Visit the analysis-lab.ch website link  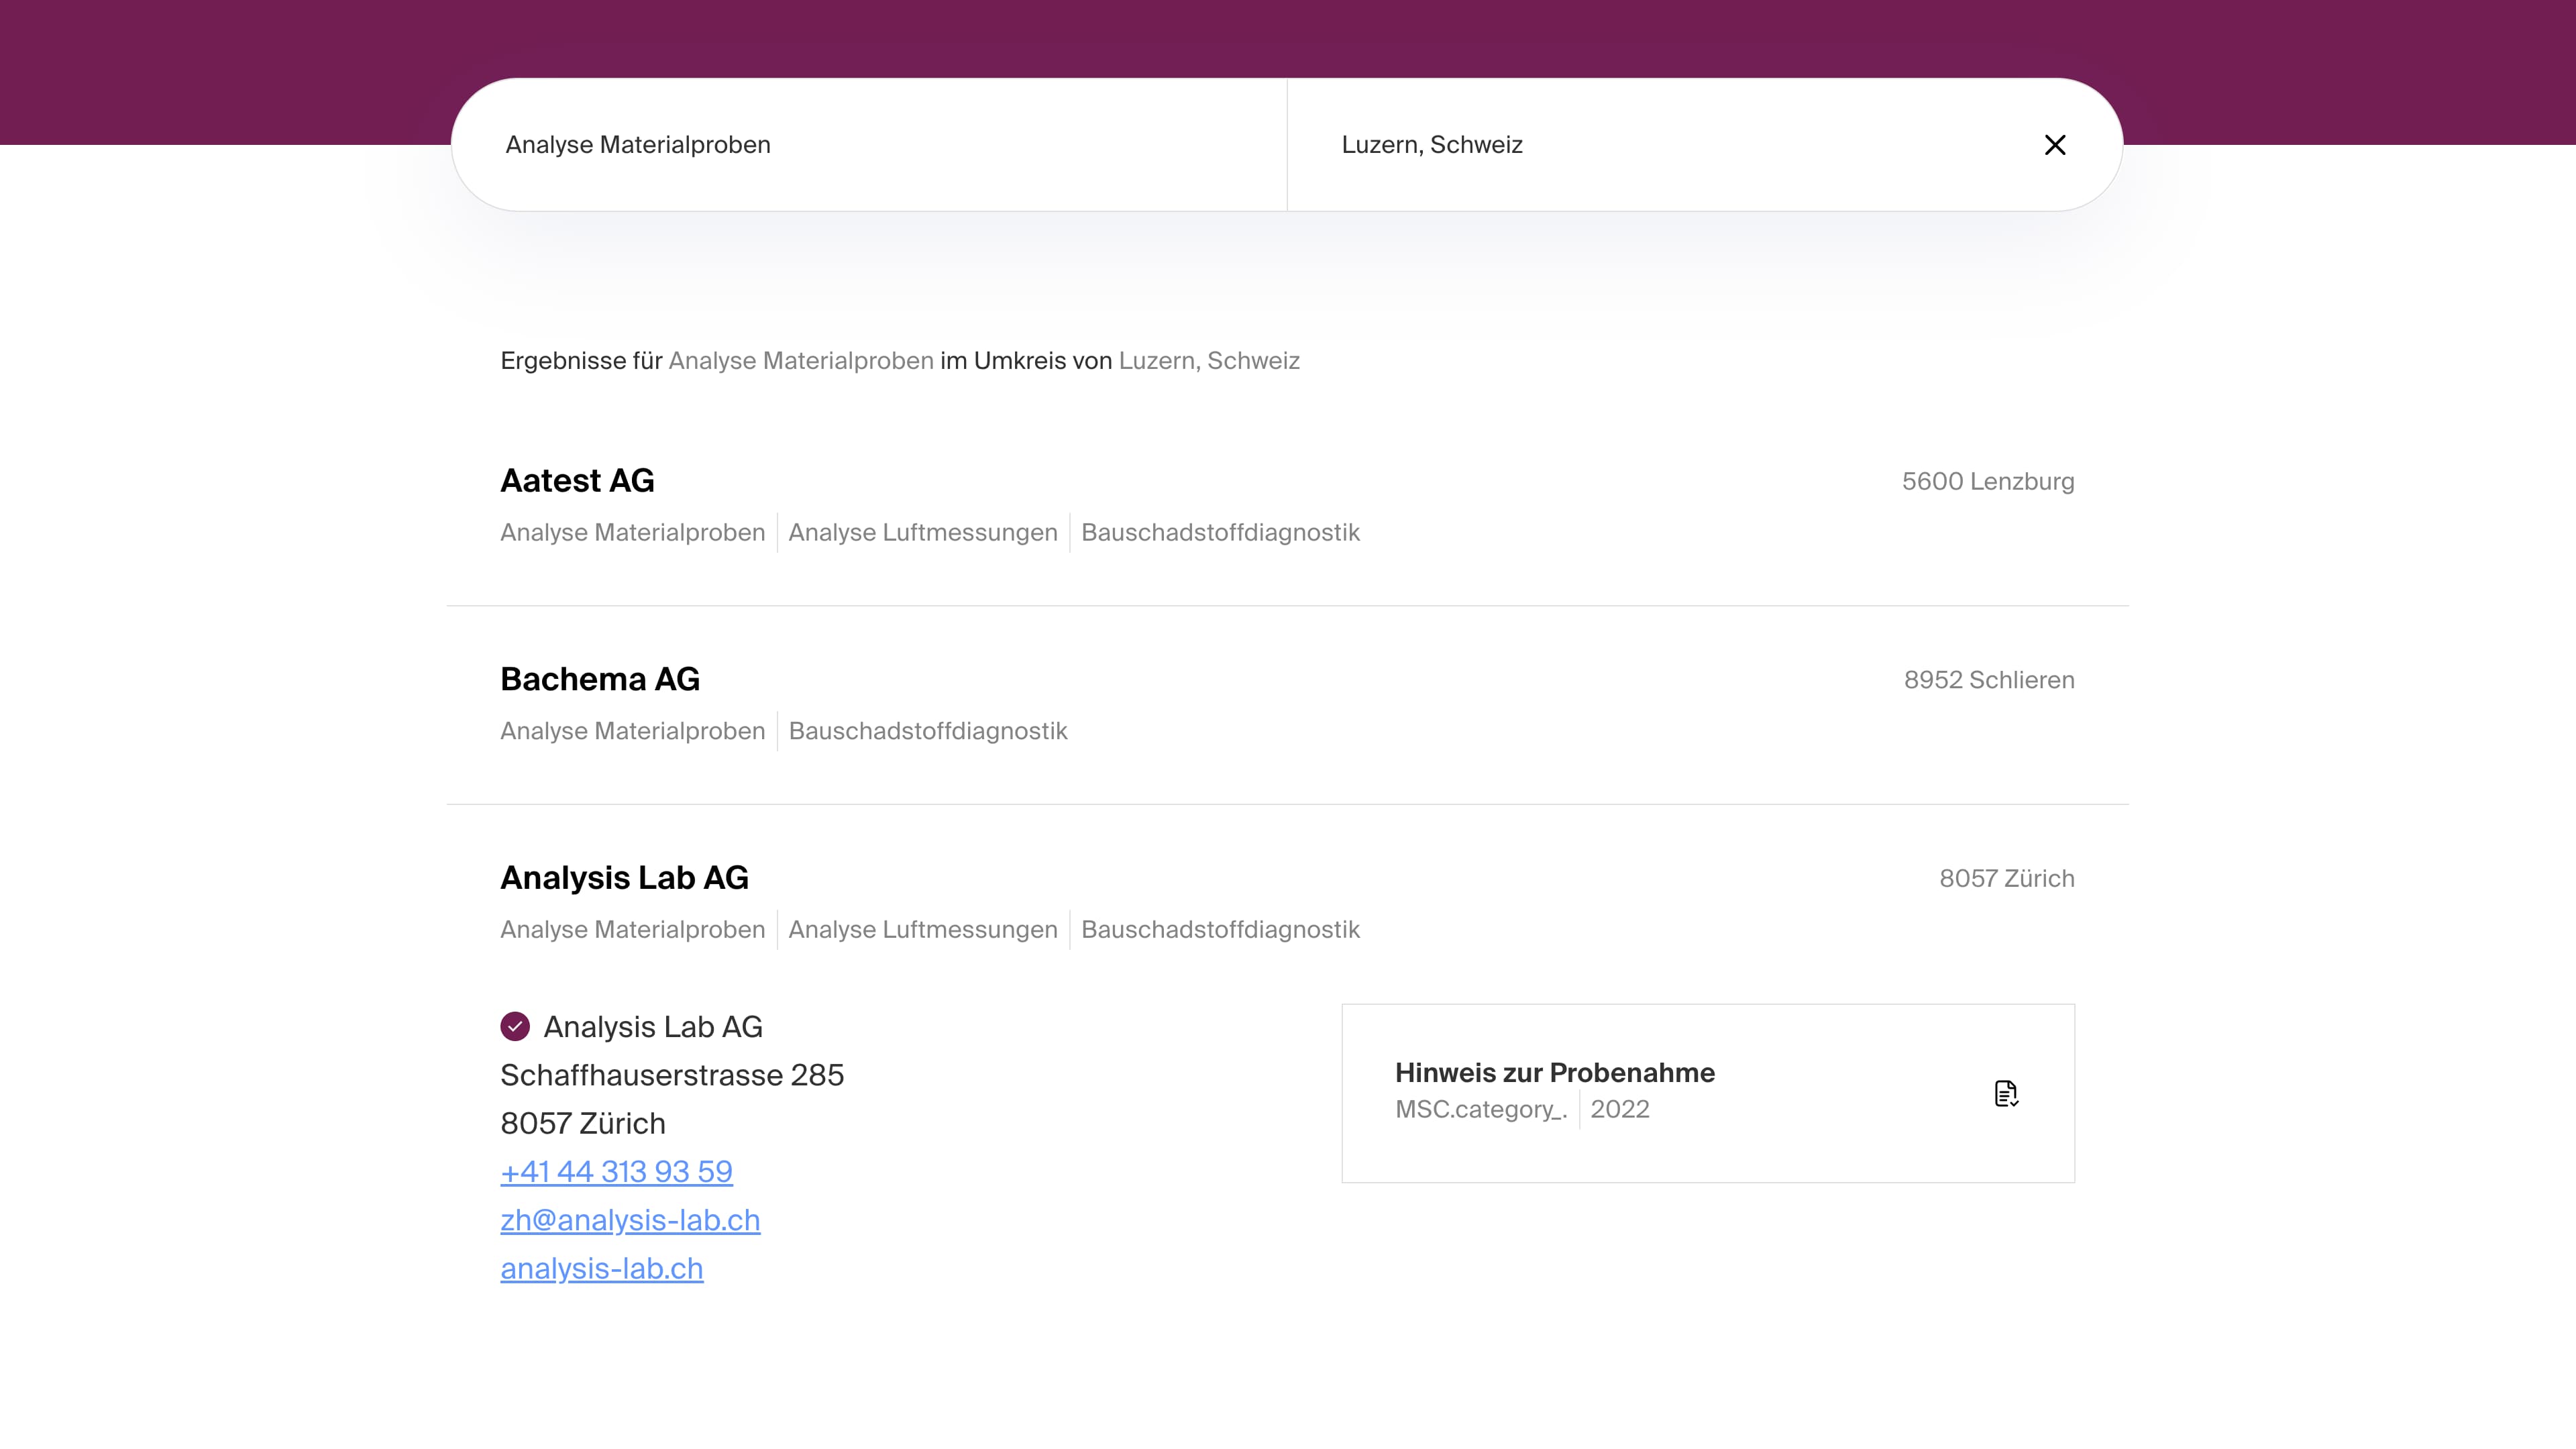tap(601, 1268)
